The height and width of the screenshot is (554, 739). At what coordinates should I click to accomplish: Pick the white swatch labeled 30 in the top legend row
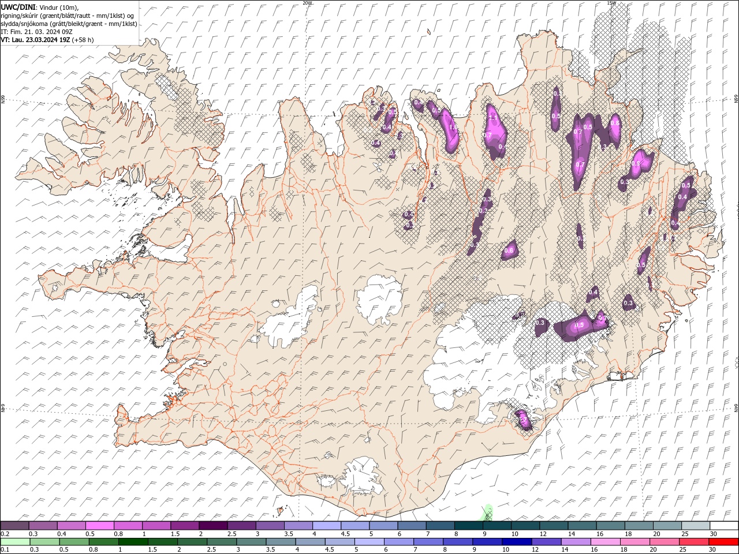pos(724,526)
